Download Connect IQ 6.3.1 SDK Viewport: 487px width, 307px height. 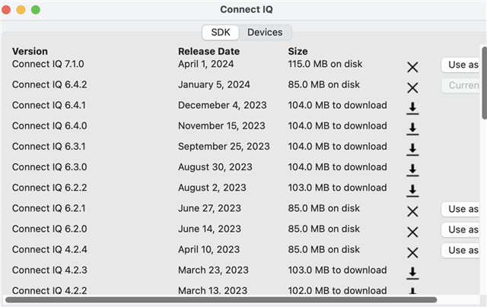pyautogui.click(x=412, y=150)
